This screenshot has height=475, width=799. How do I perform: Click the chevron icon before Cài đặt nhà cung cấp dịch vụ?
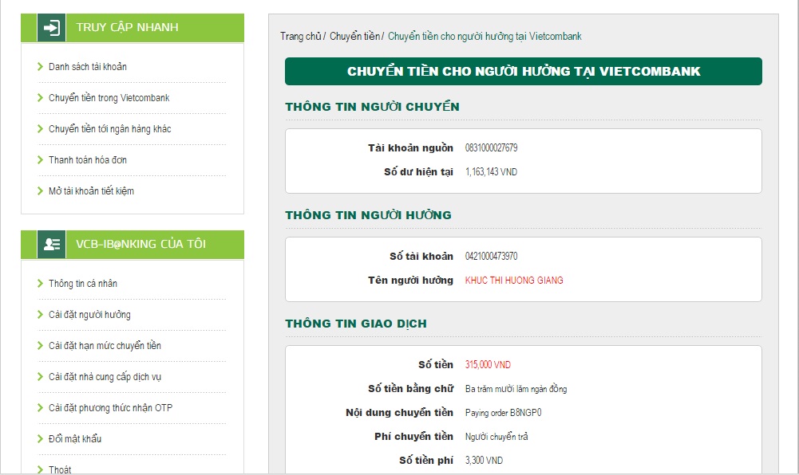point(40,376)
